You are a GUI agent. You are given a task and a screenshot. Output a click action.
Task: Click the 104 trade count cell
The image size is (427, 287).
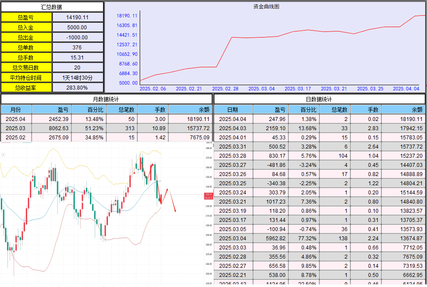[x=335, y=156]
